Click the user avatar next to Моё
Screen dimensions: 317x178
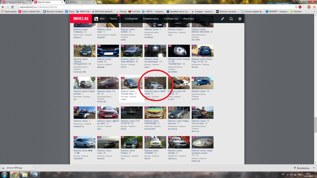pyautogui.click(x=96, y=18)
